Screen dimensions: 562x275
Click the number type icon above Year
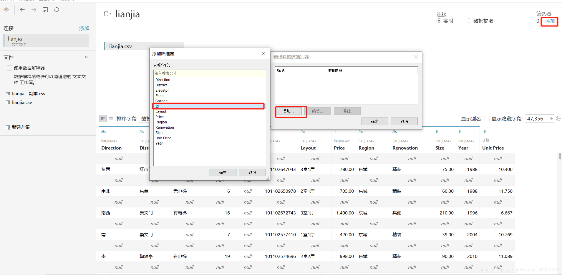point(460,131)
